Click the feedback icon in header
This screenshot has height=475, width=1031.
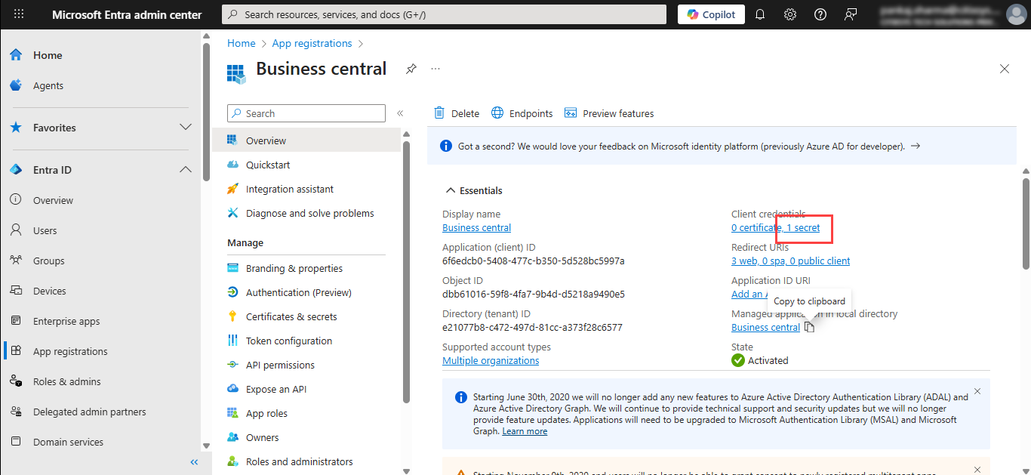click(851, 14)
